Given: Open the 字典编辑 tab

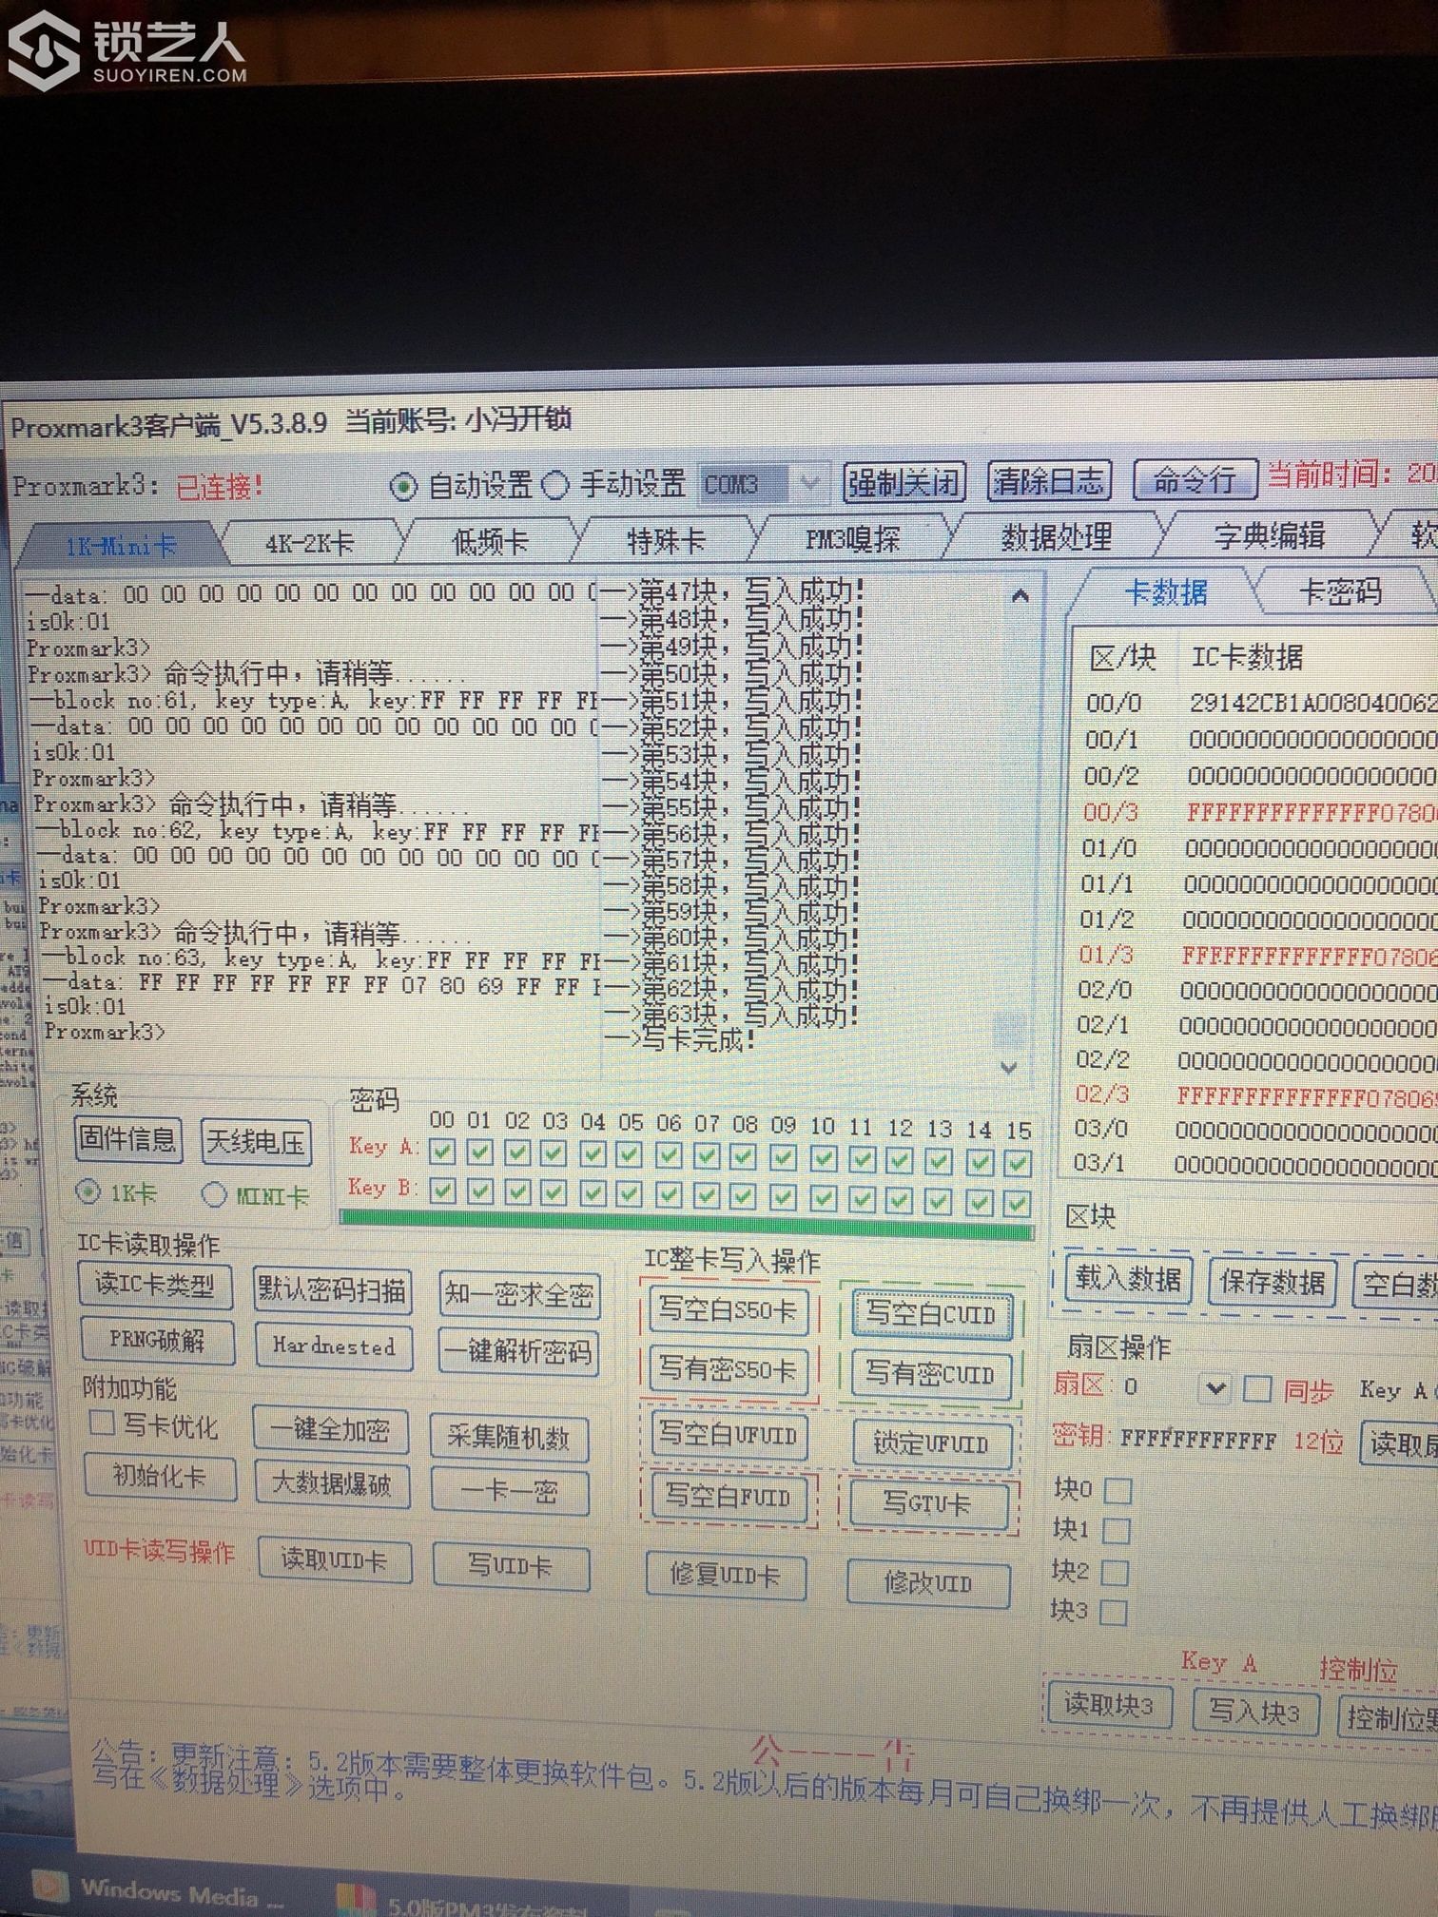Looking at the screenshot, I should point(1270,536).
